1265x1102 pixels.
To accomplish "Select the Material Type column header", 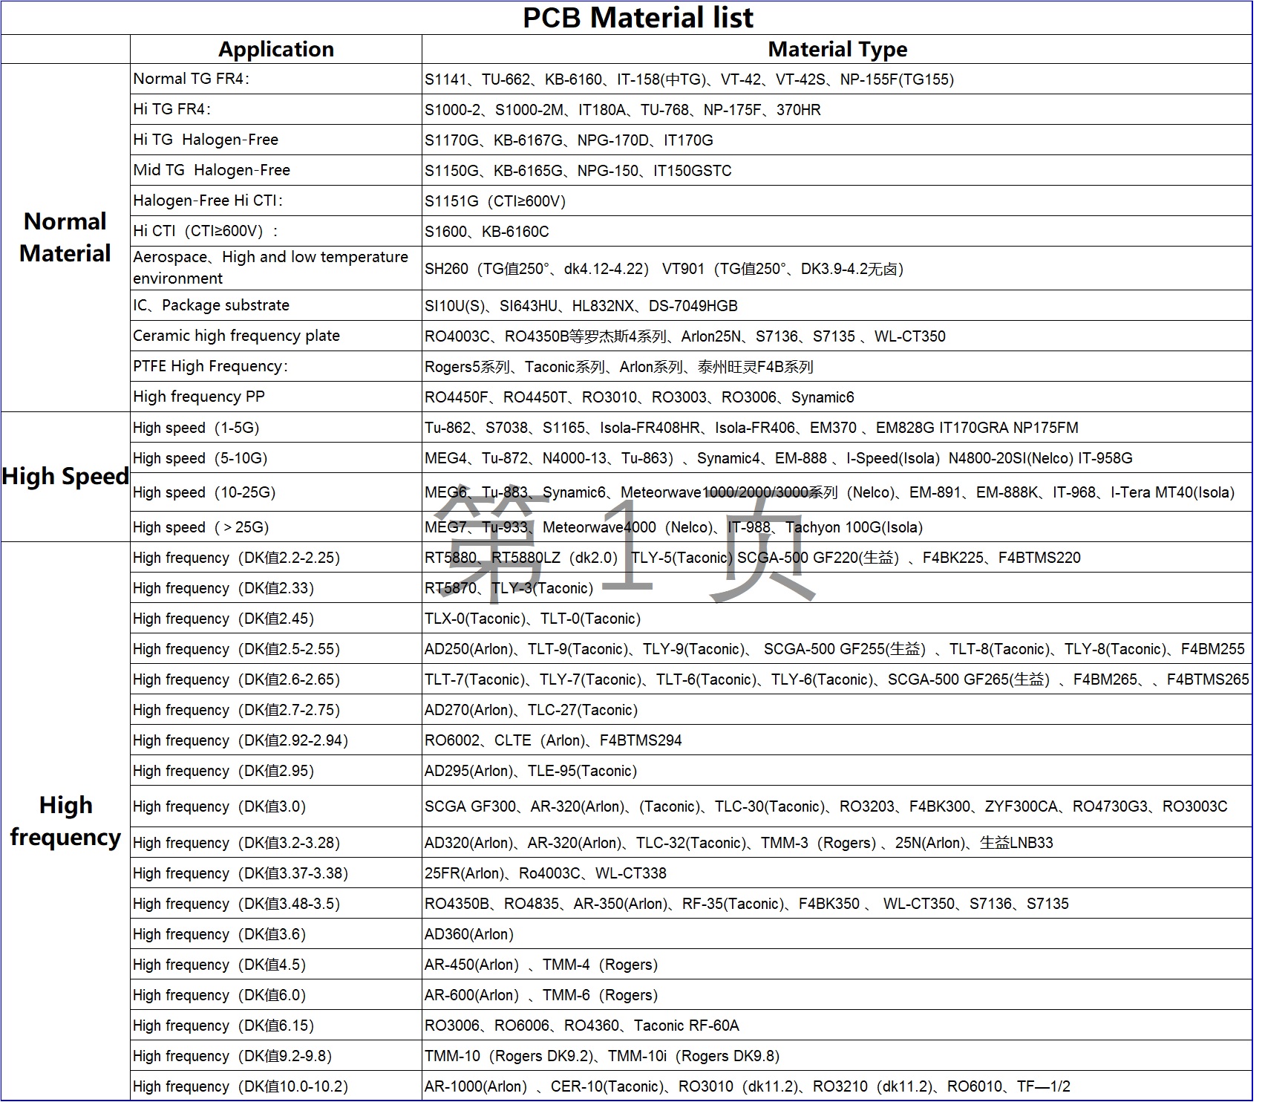I will point(837,50).
